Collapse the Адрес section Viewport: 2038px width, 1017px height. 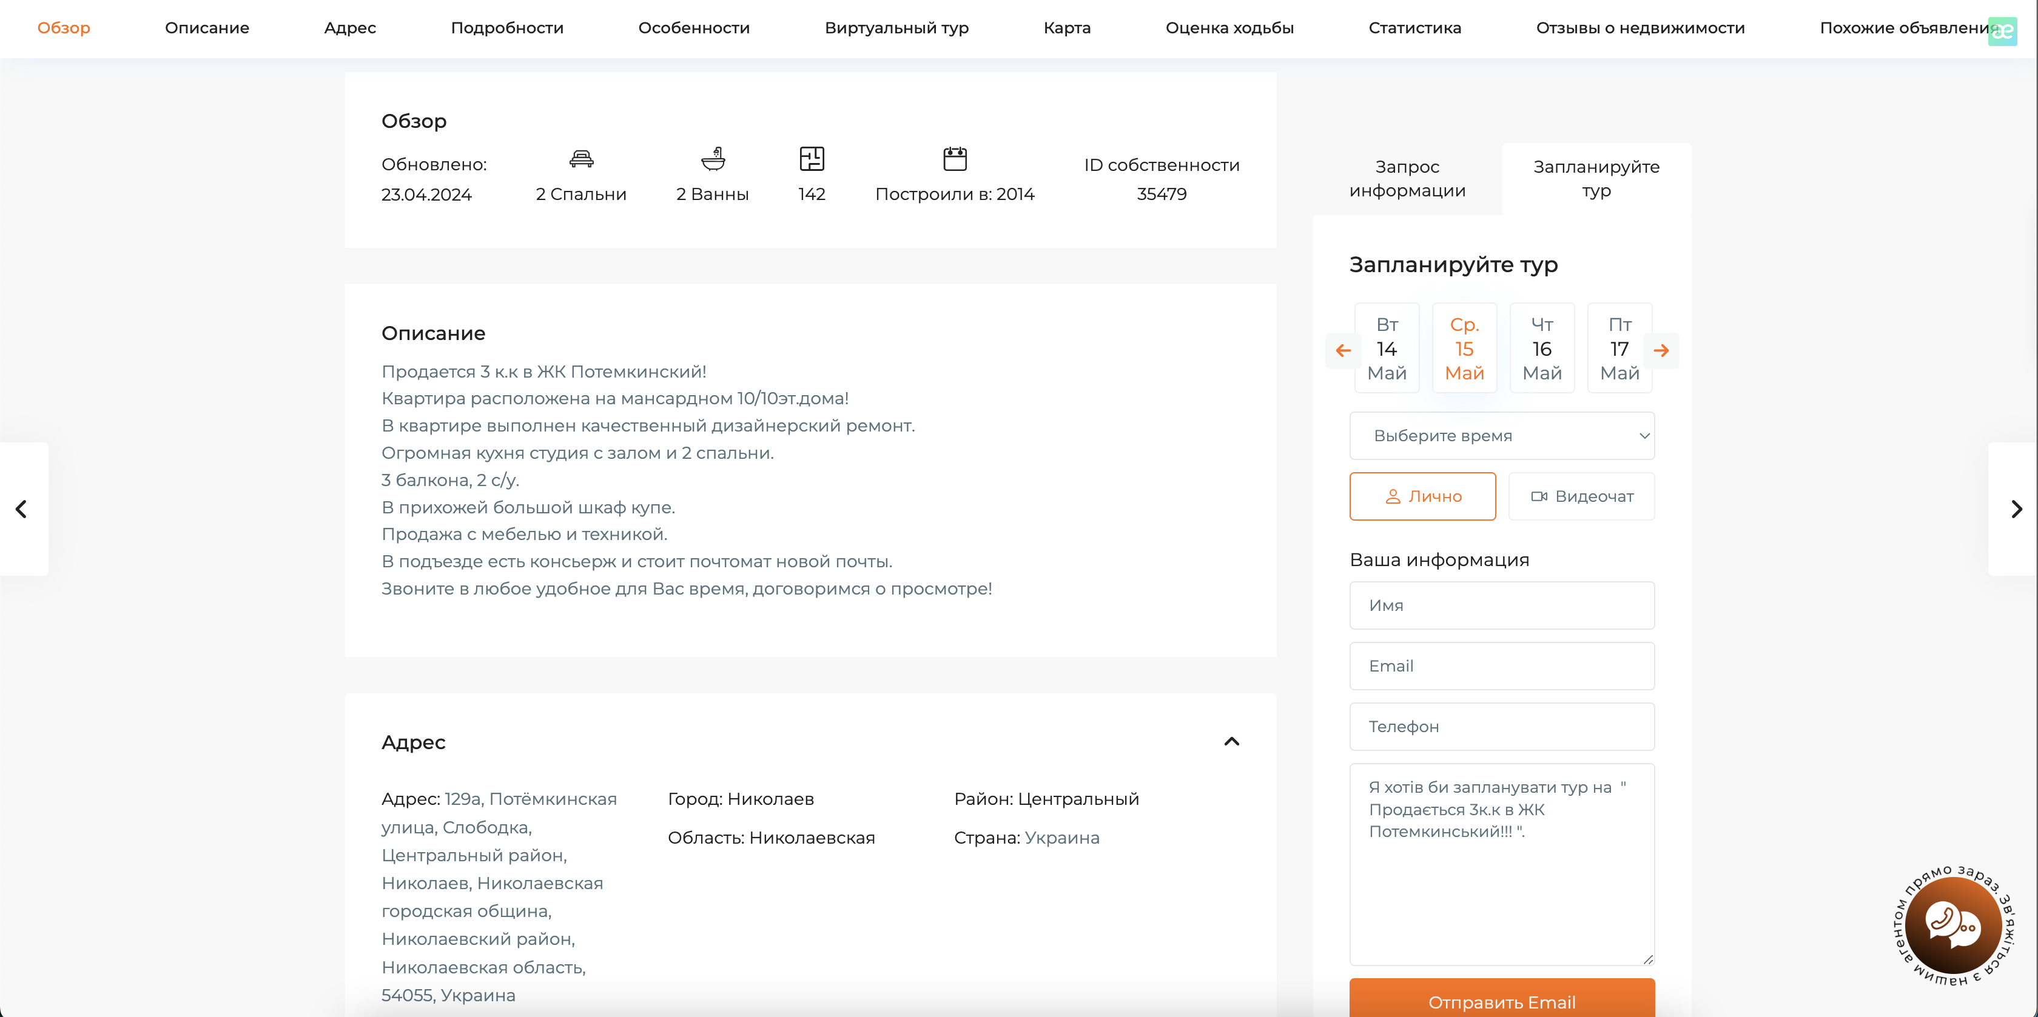coord(1231,742)
